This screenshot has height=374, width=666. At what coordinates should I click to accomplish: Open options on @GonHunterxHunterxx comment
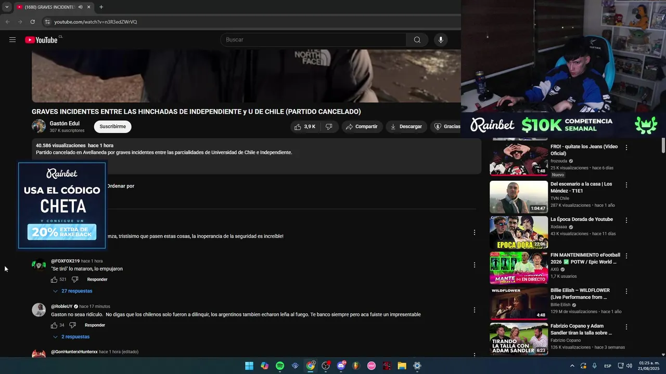(x=474, y=355)
